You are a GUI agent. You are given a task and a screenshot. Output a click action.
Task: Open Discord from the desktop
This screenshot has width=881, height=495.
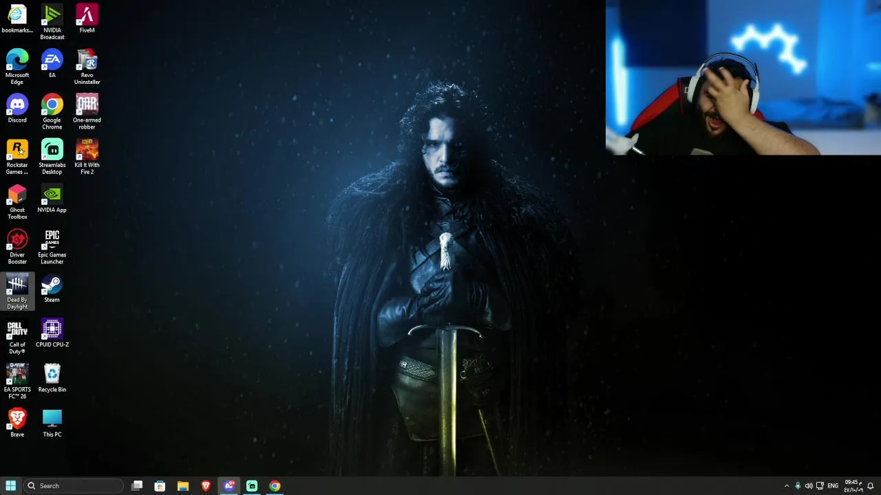[17, 109]
